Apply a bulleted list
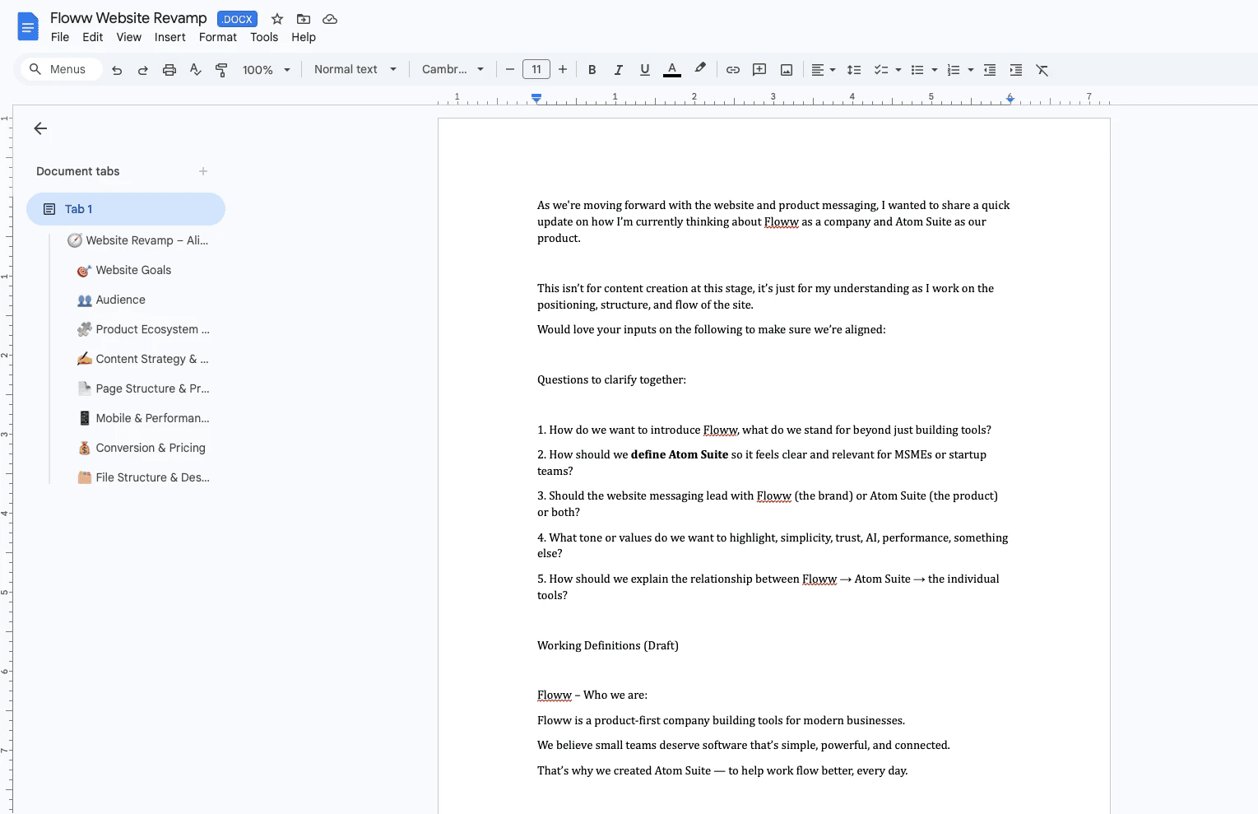Viewport: 1258px width, 814px height. [x=917, y=70]
